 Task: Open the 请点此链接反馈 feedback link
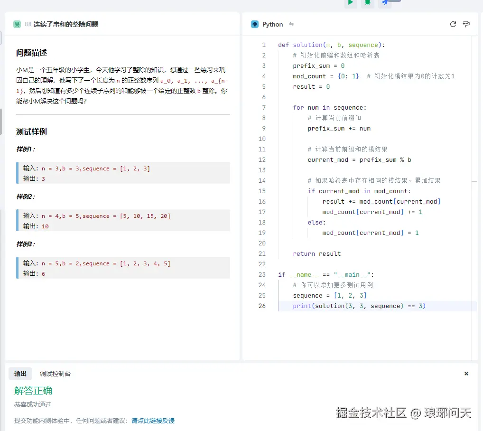[153, 421]
